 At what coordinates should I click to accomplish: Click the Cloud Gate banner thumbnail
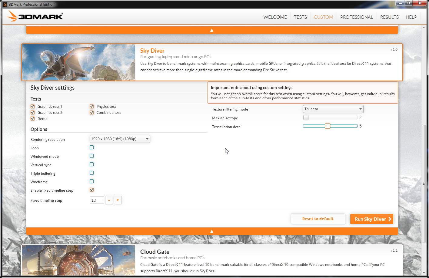78,260
